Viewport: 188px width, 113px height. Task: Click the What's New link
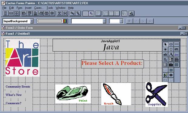[x=14, y=95]
